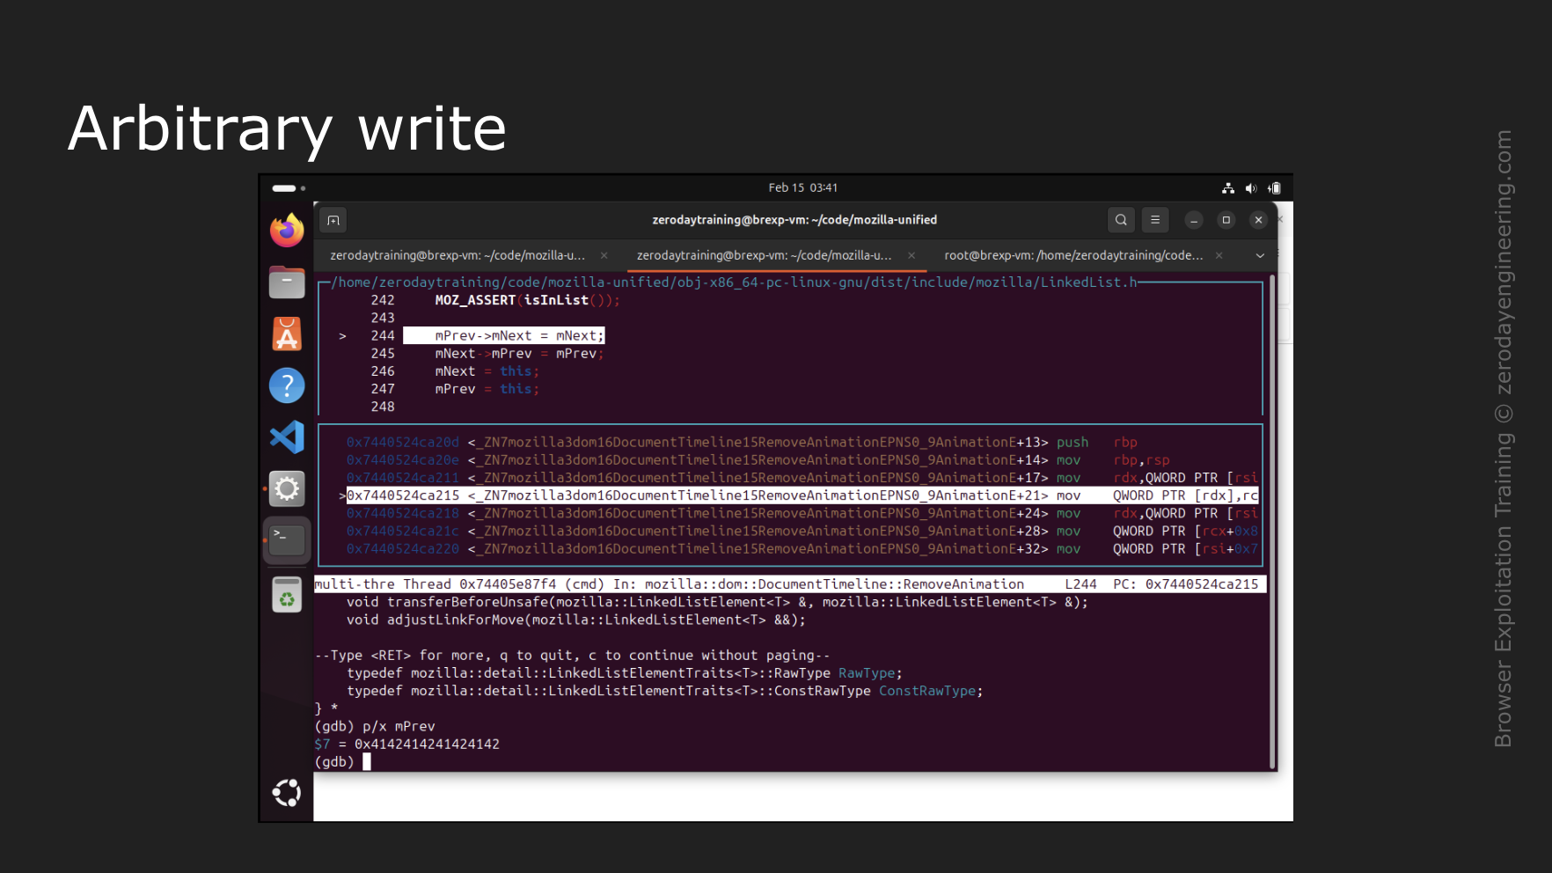Click assembly address 0x7440524ca220
1552x873 pixels.
click(403, 549)
